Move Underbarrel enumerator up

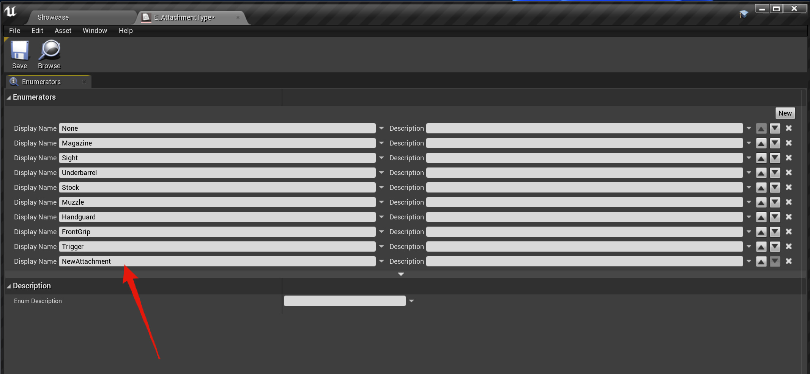(761, 173)
